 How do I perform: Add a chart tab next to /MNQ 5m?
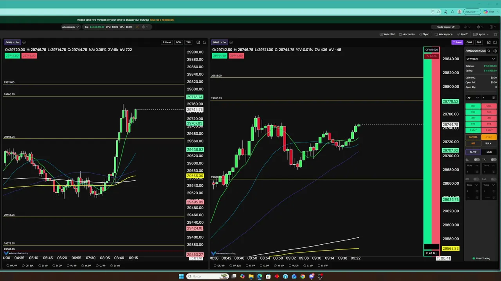click(24, 42)
